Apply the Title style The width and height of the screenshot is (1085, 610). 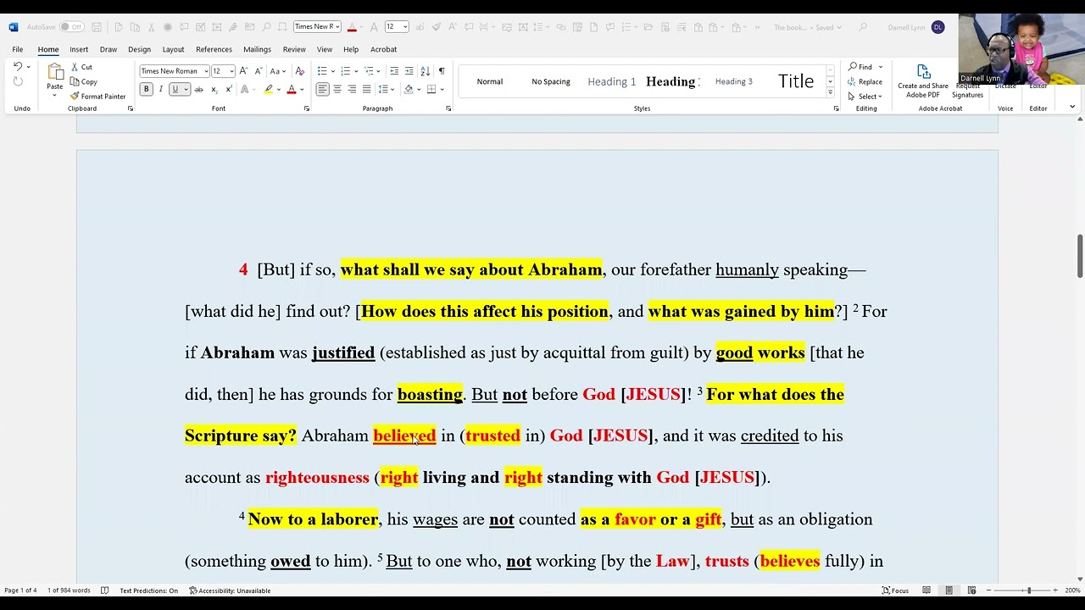point(796,81)
